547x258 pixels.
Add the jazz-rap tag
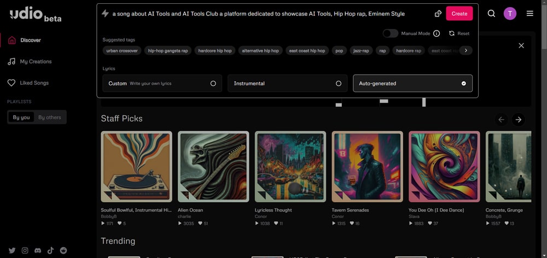coord(361,50)
